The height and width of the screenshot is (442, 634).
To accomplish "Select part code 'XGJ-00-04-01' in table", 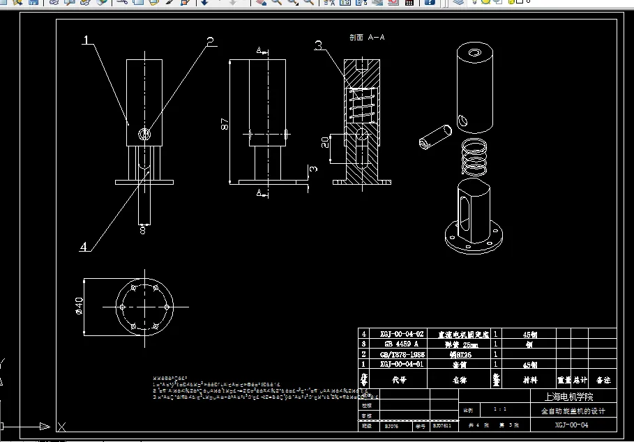I will (x=402, y=364).
